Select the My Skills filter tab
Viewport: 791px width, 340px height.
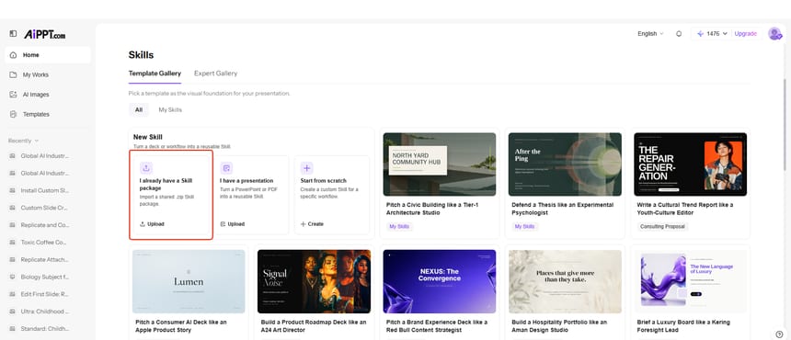click(170, 109)
